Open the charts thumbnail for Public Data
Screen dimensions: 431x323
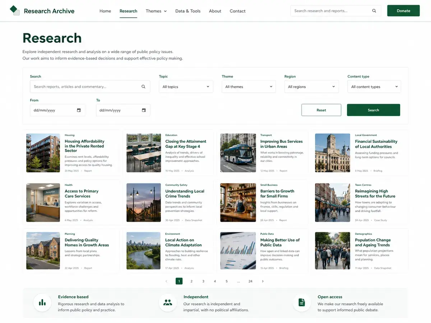coord(237,251)
